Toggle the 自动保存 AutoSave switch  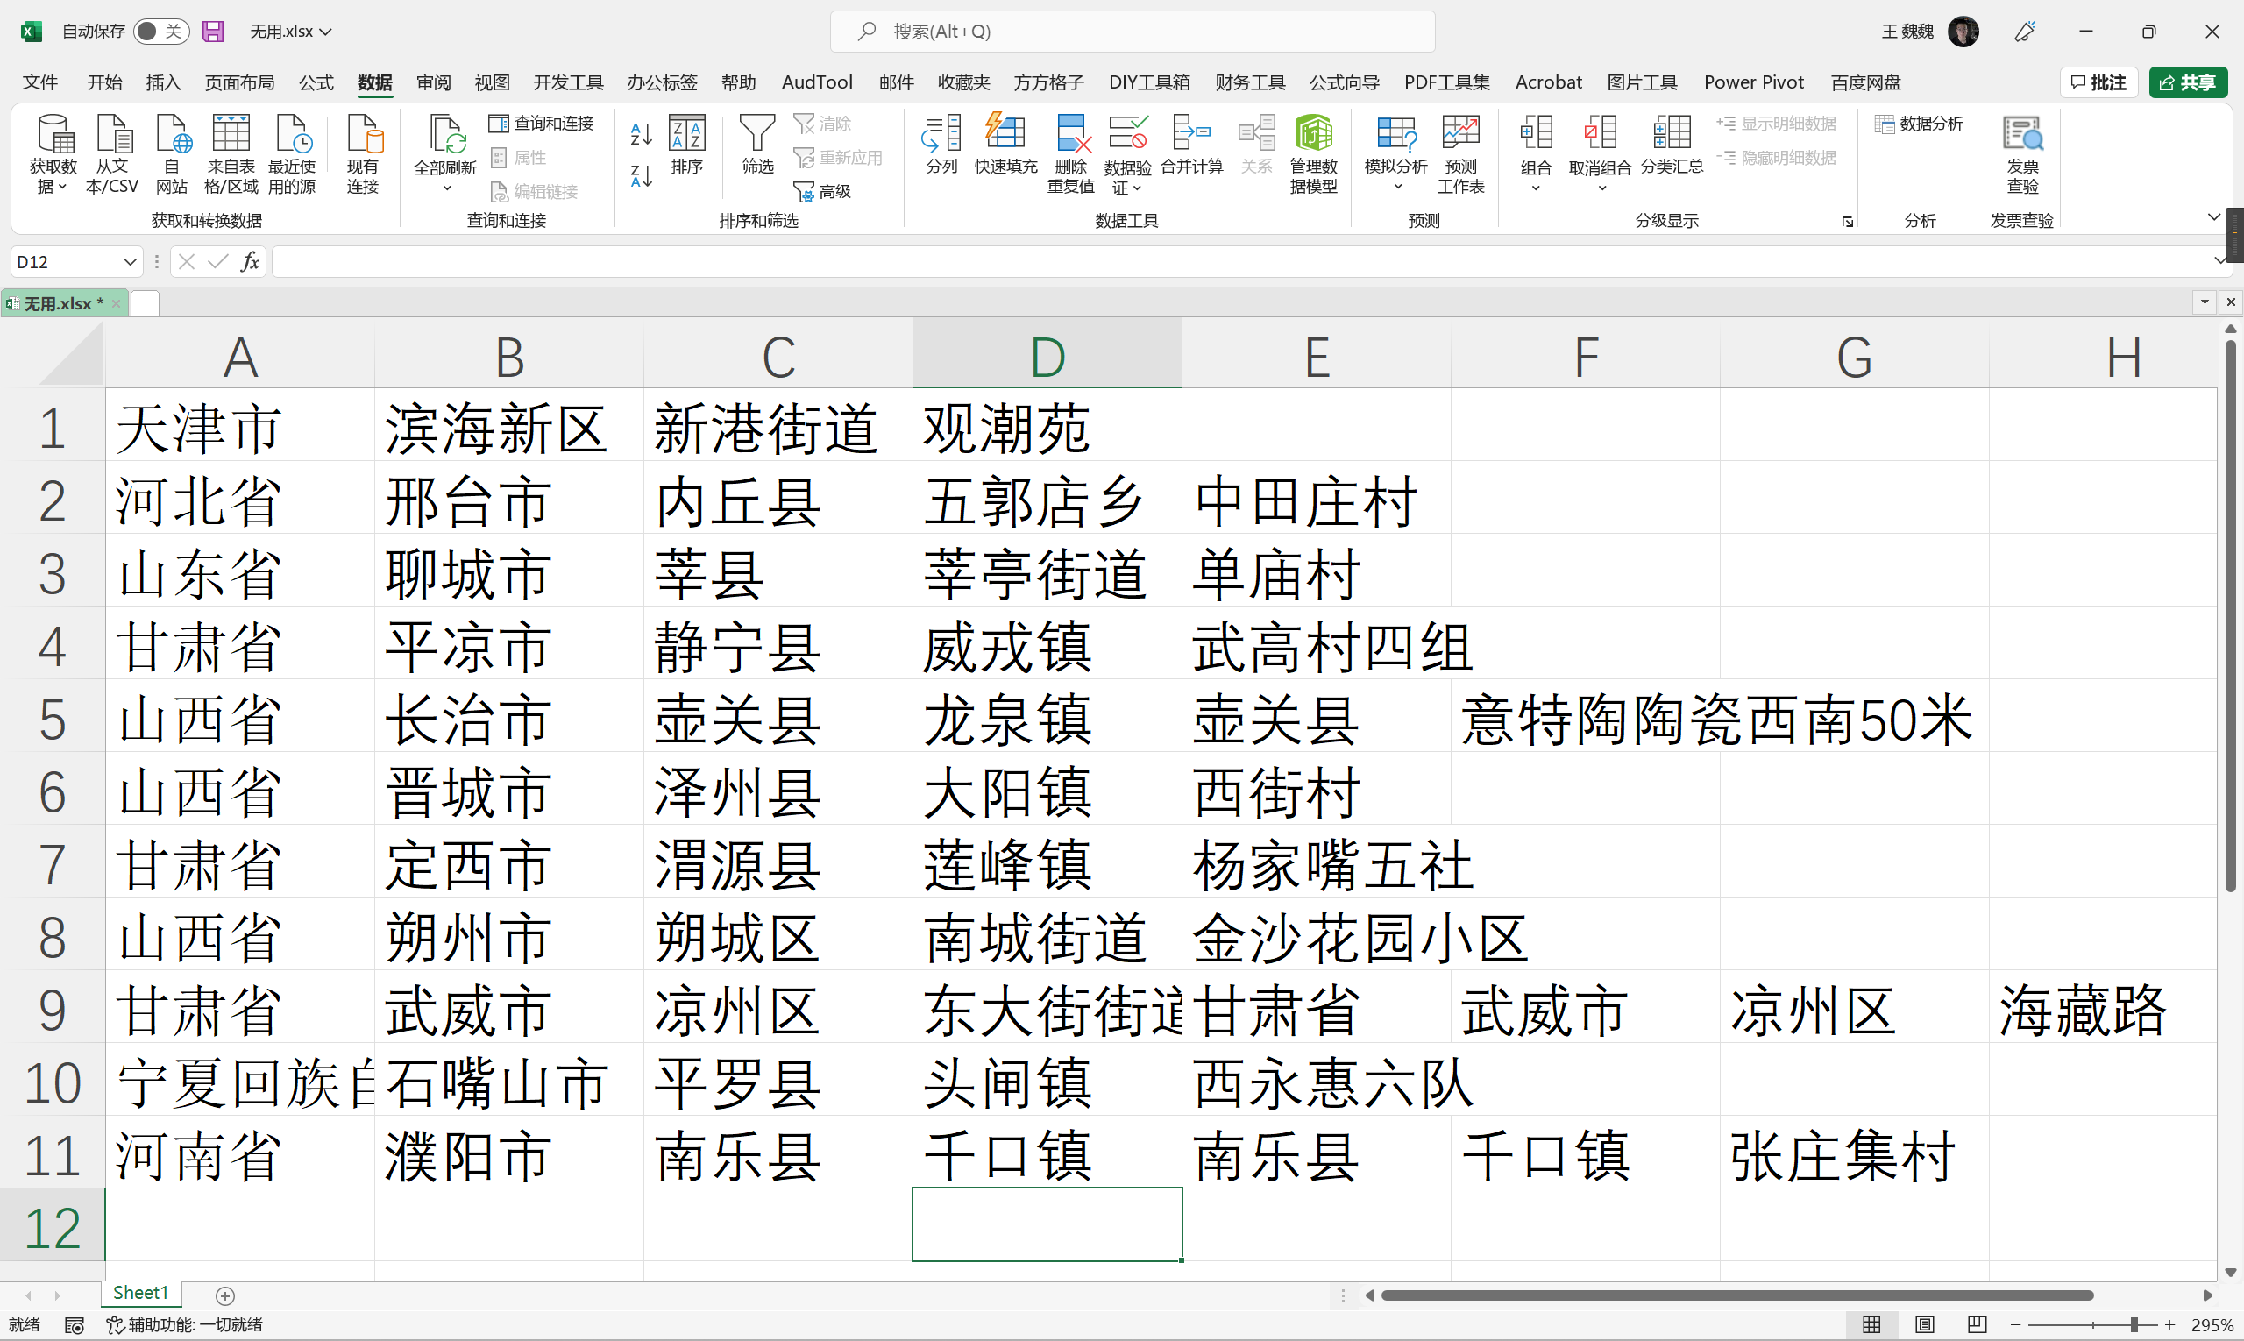coord(161,32)
